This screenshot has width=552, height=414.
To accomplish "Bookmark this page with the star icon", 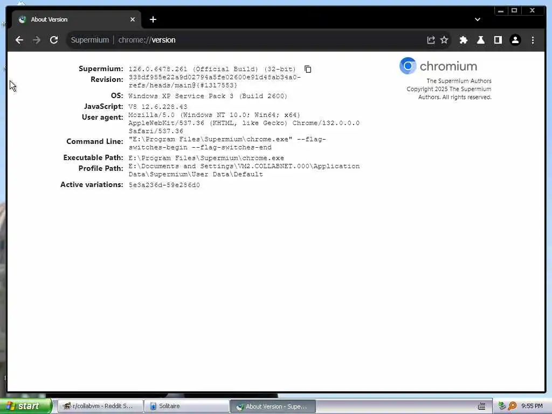I will pos(444,40).
